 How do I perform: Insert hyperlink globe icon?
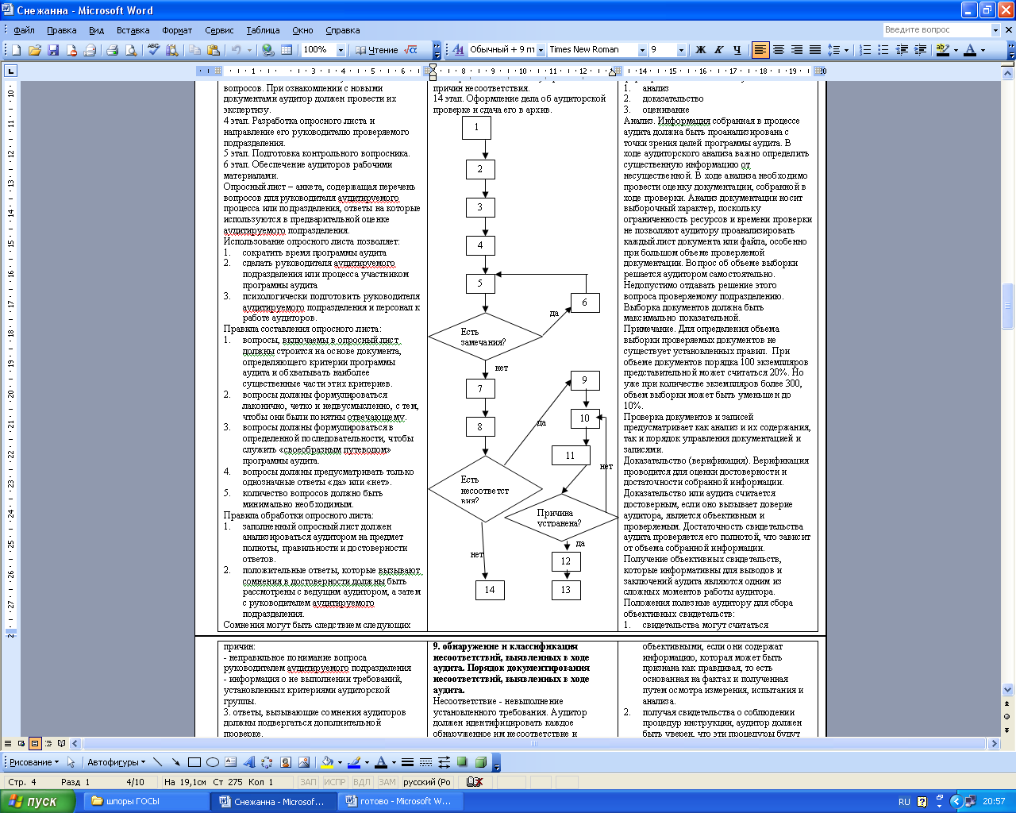268,50
